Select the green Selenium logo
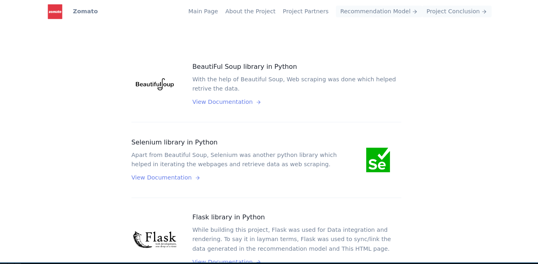 click(378, 159)
